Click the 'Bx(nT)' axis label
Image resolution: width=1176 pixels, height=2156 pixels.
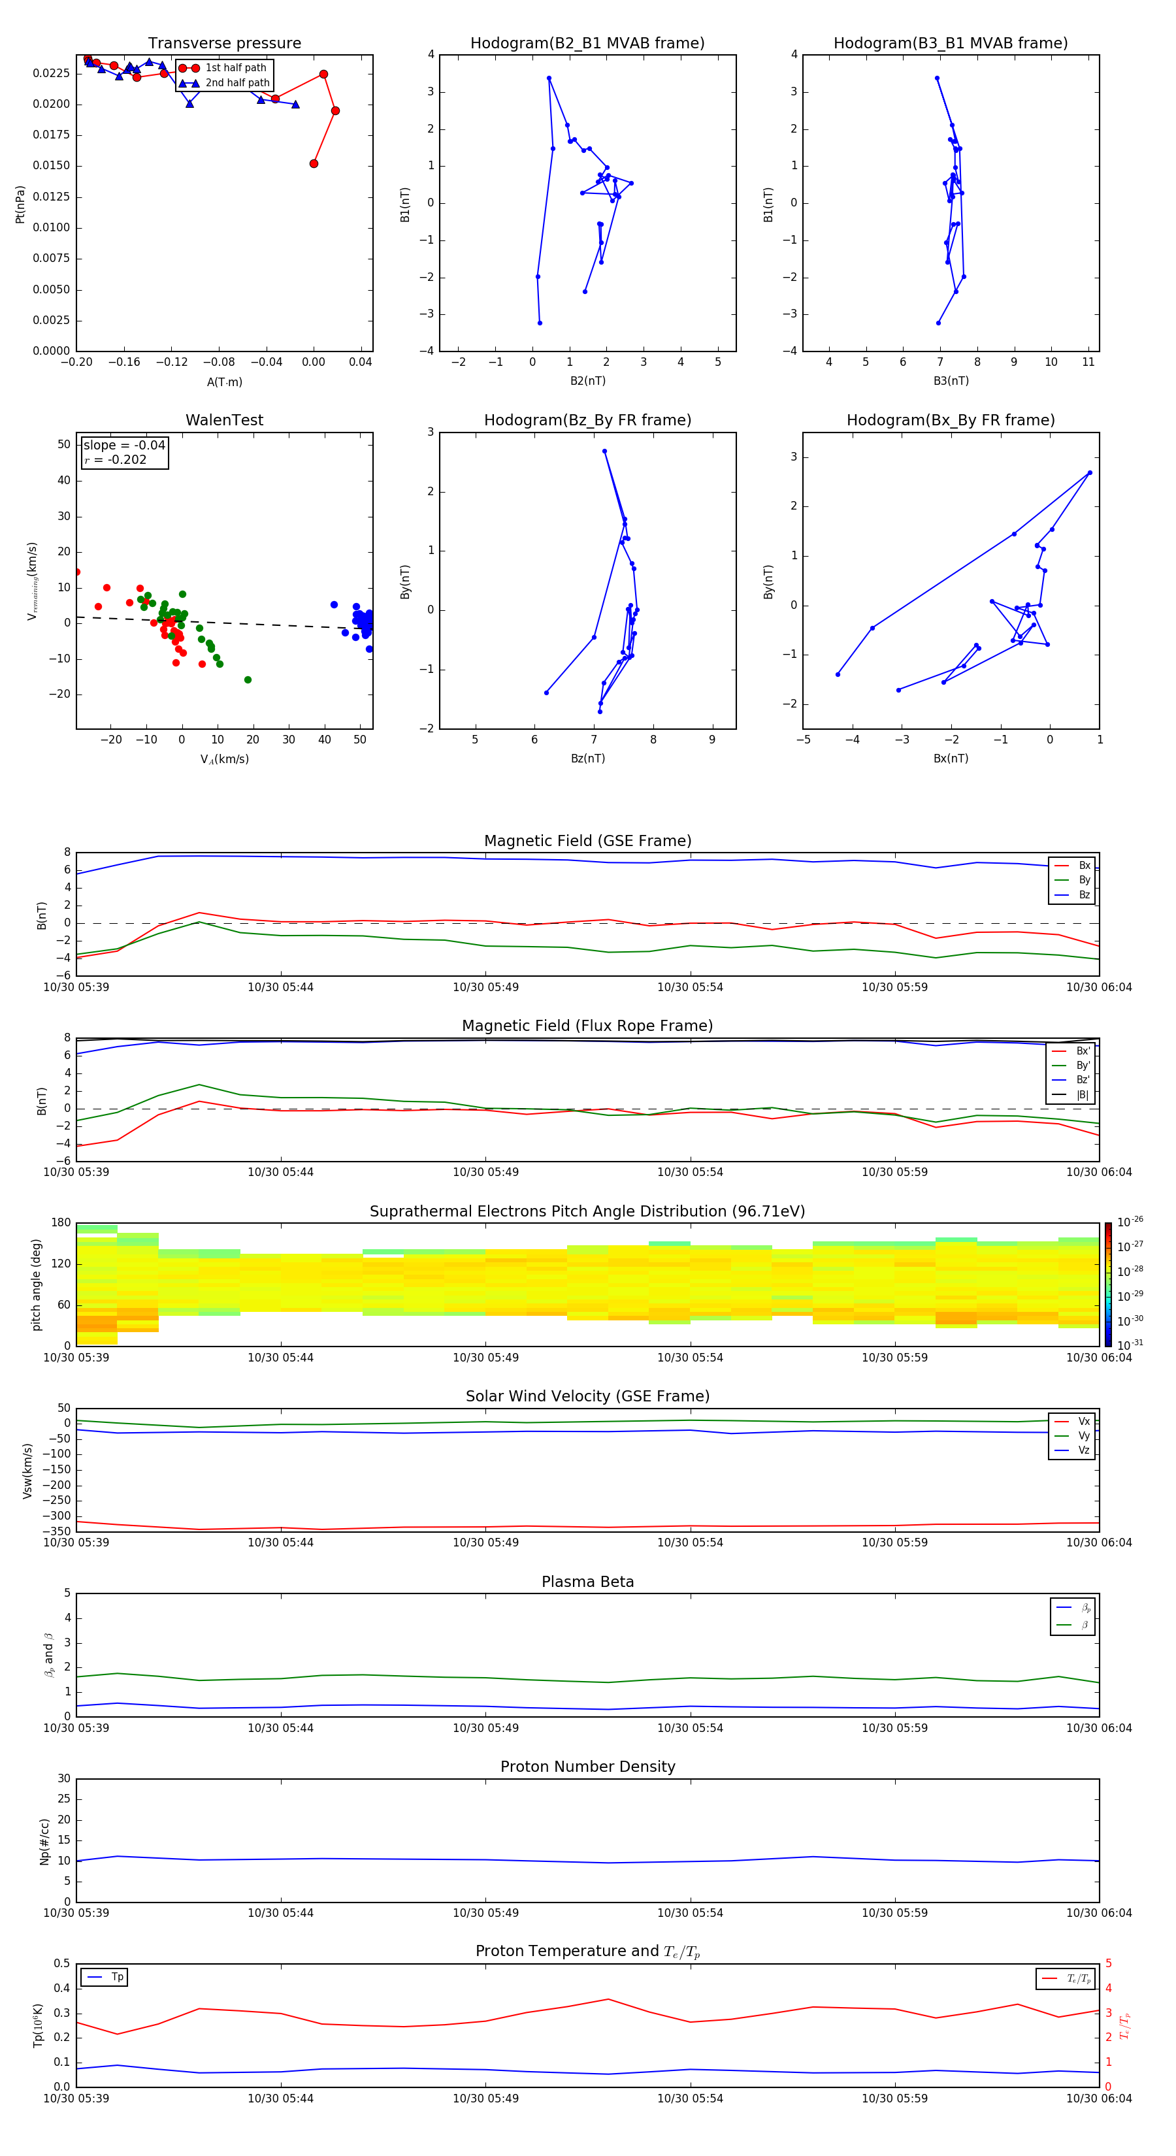tap(951, 759)
